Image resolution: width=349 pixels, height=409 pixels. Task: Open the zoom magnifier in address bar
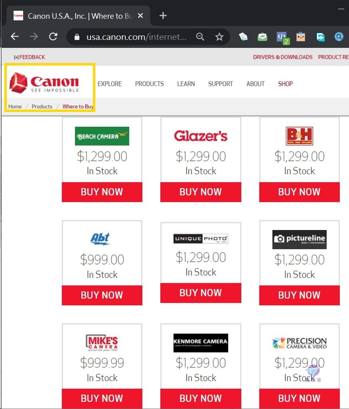pyautogui.click(x=200, y=37)
